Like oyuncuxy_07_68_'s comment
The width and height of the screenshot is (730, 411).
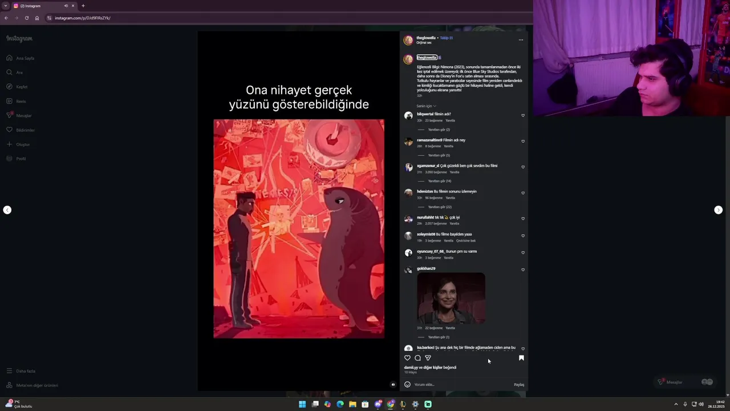[523, 253]
